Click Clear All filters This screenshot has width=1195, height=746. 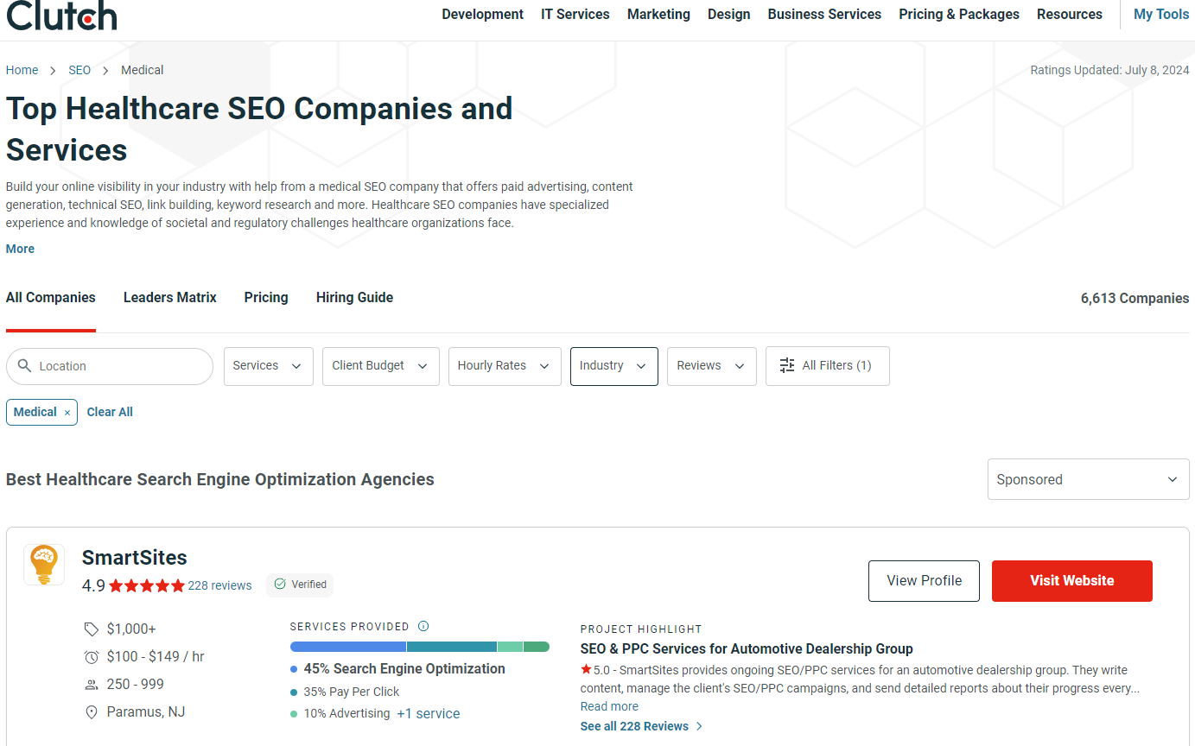coord(110,413)
